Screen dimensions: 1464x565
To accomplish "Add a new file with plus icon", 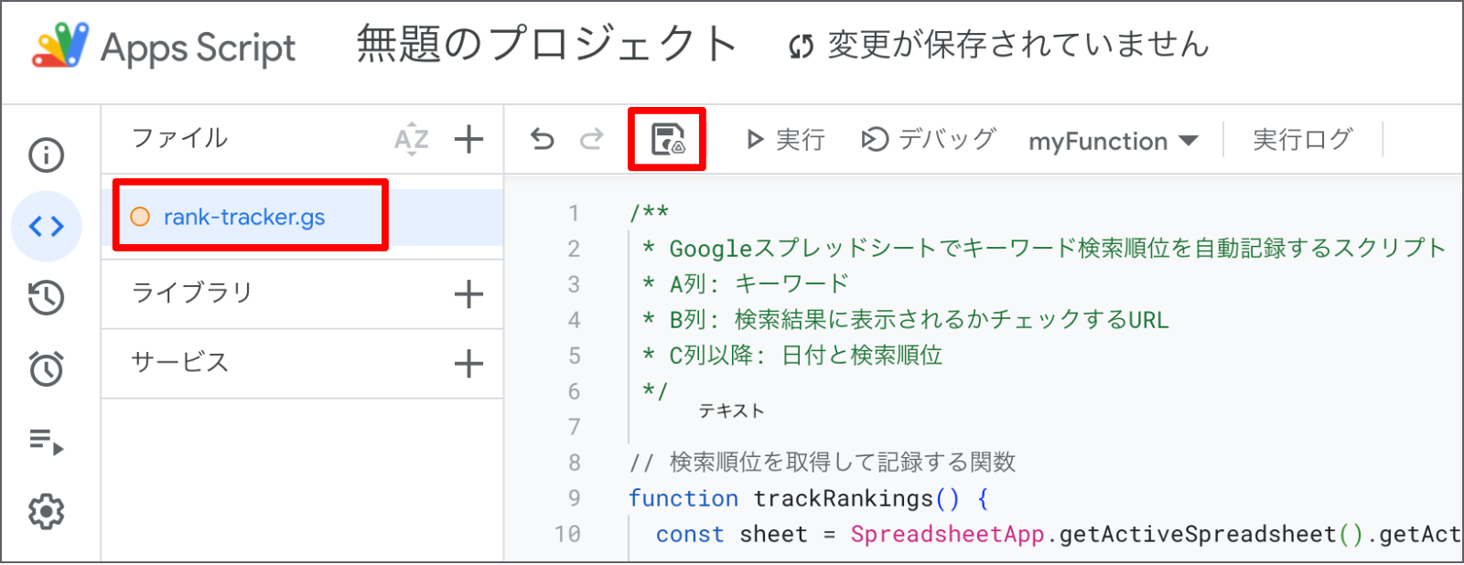I will [468, 140].
